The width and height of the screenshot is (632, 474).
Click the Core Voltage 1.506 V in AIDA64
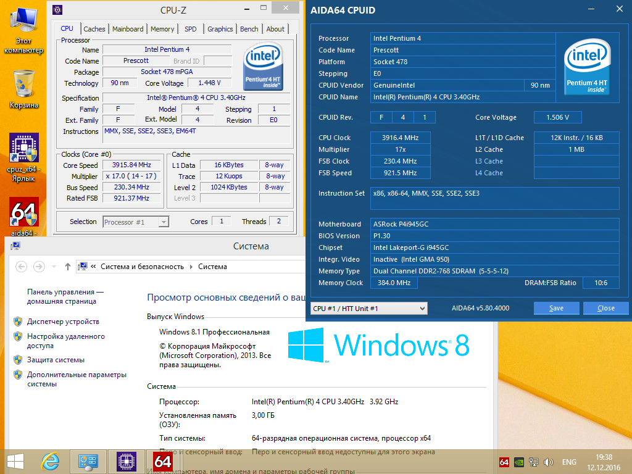click(557, 117)
